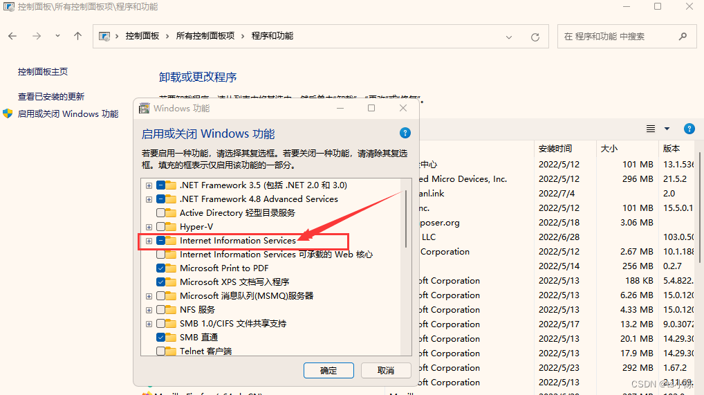Viewport: 704px width, 395px height.
Task: Expand .NET Framework 4.8 Advanced Services
Action: (x=149, y=199)
